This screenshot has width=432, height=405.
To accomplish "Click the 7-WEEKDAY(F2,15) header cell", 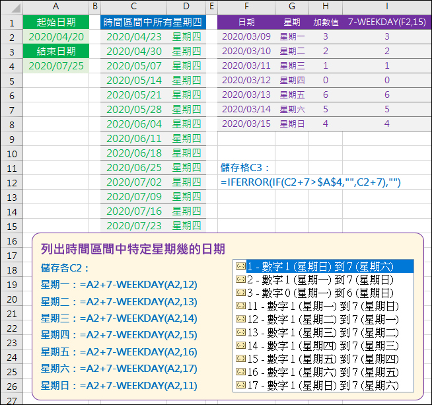I will [387, 22].
